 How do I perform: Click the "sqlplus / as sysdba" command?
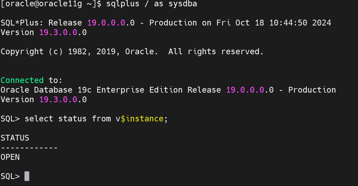pyautogui.click(x=152, y=4)
